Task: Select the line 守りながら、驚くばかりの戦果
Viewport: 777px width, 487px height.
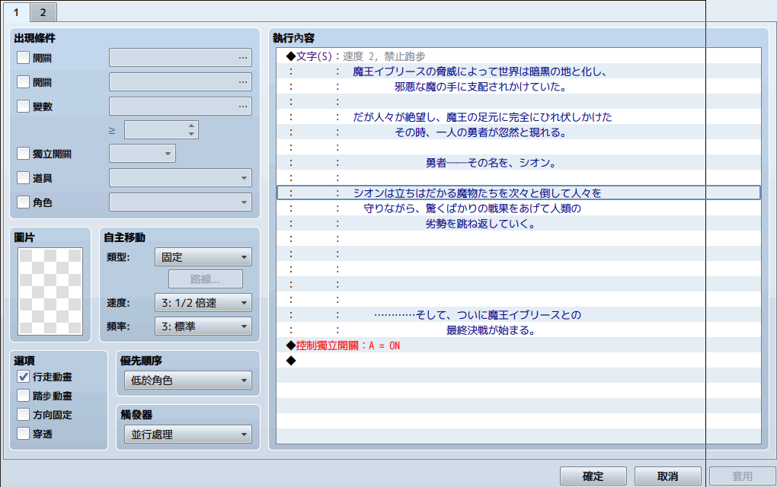Action: (518, 208)
